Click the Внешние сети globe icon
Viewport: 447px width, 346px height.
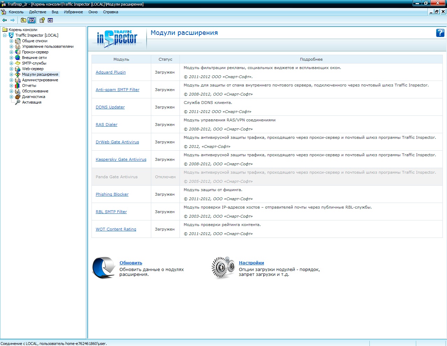click(18, 58)
